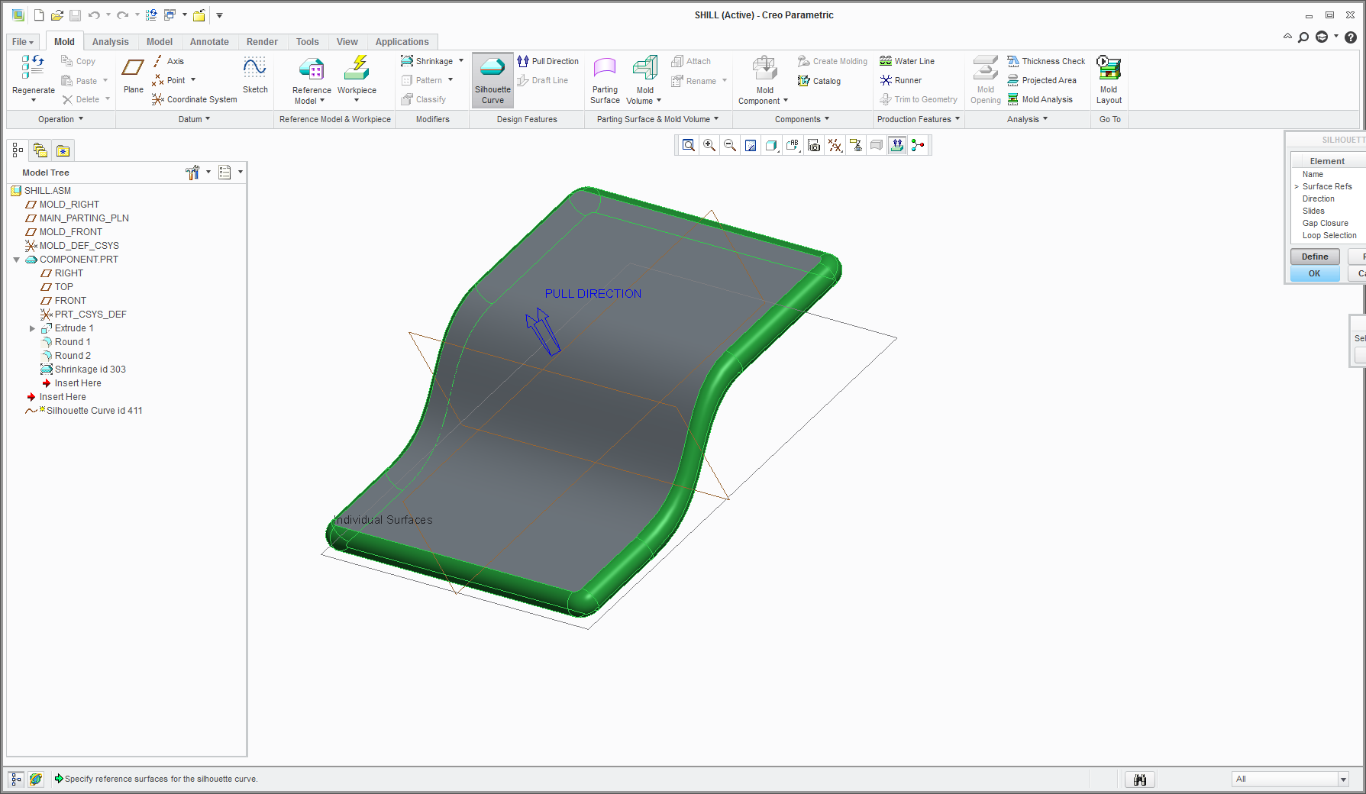
Task: Select Silhouette Curve id 411 in tree
Action: (x=94, y=411)
